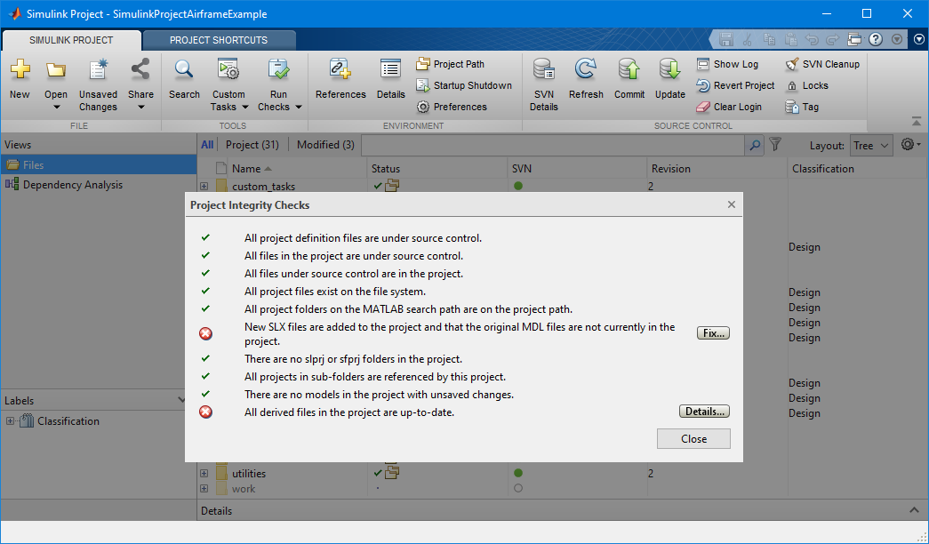
Task: Click the Custom Tasks icon
Action: (228, 70)
